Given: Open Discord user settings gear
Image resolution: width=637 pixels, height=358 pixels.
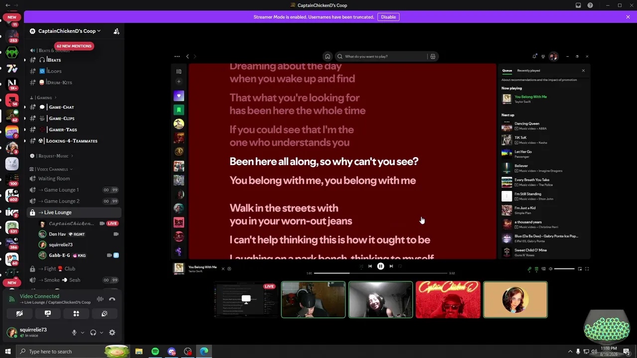Looking at the screenshot, I should (x=112, y=333).
